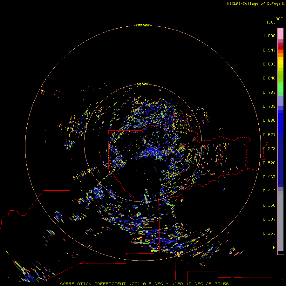Screen dimensions: 286x286
Task: Click the bright green color bar segment
Action: (281, 87)
